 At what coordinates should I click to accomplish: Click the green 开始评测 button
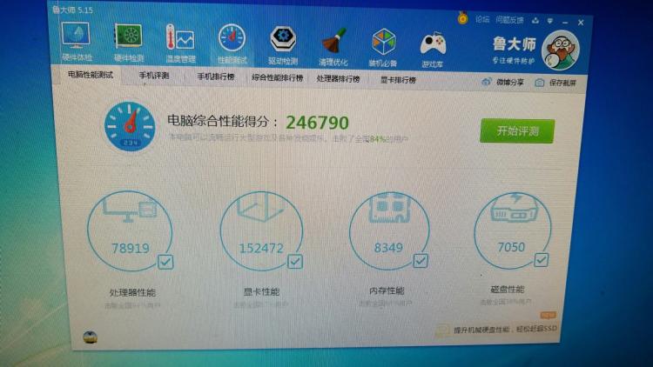point(517,131)
